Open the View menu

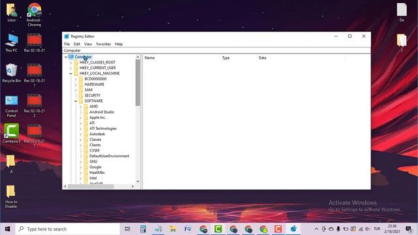pyautogui.click(x=88, y=44)
